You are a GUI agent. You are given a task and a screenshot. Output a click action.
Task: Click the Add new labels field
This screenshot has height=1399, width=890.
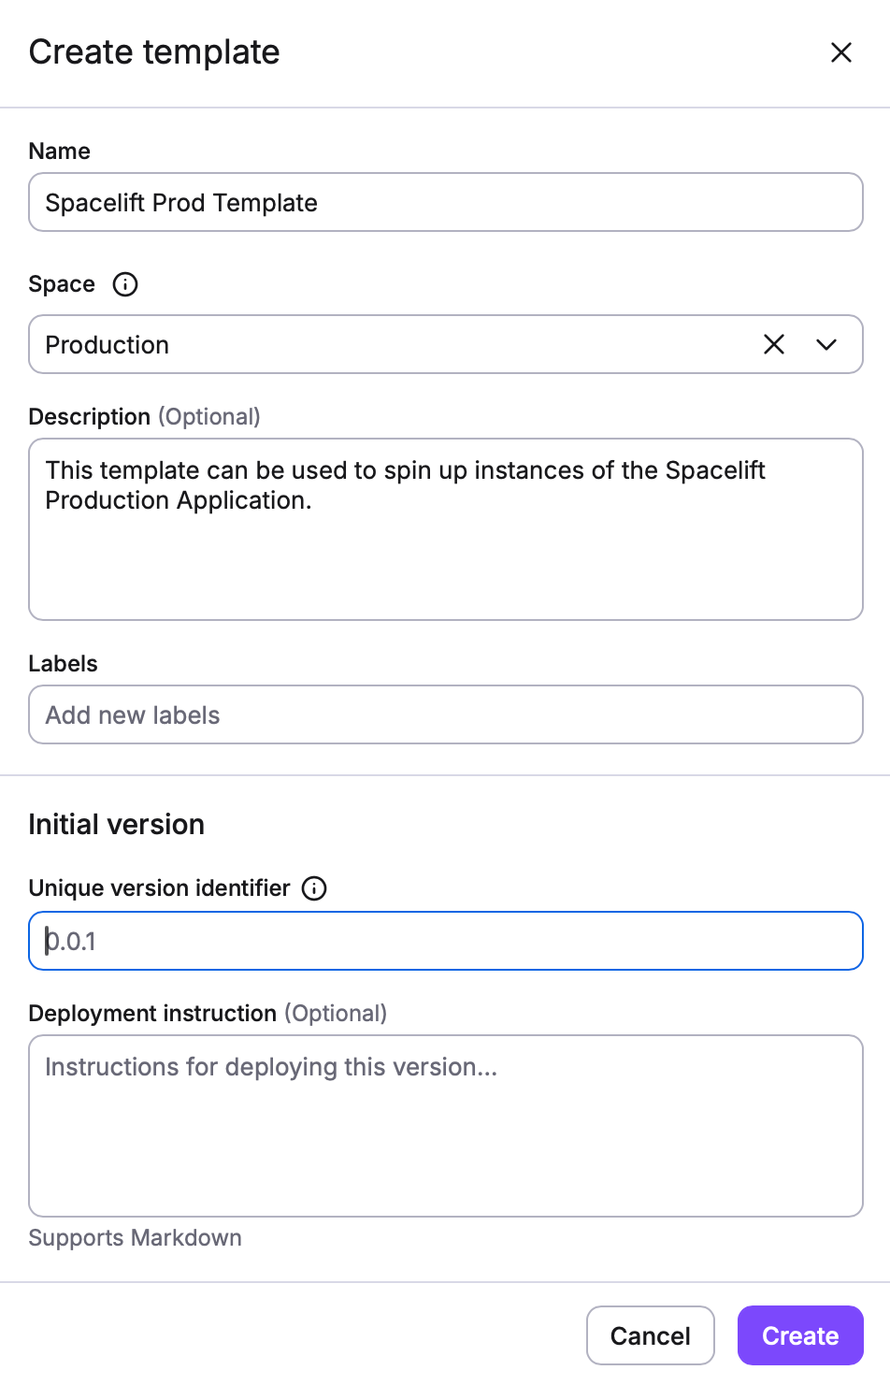(445, 715)
